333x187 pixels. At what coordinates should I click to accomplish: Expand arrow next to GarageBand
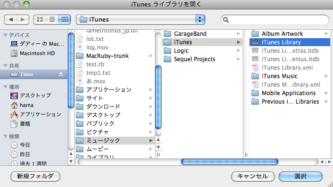[239, 34]
